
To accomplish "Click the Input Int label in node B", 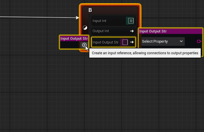I will click(101, 21).
